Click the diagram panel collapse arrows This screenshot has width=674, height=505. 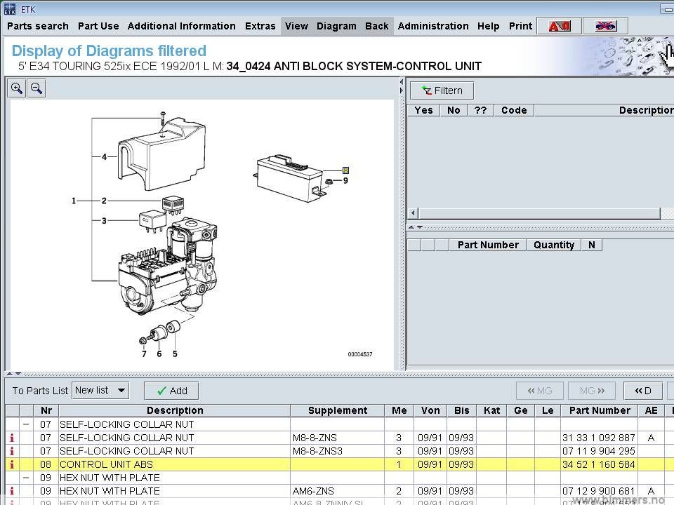(402, 86)
